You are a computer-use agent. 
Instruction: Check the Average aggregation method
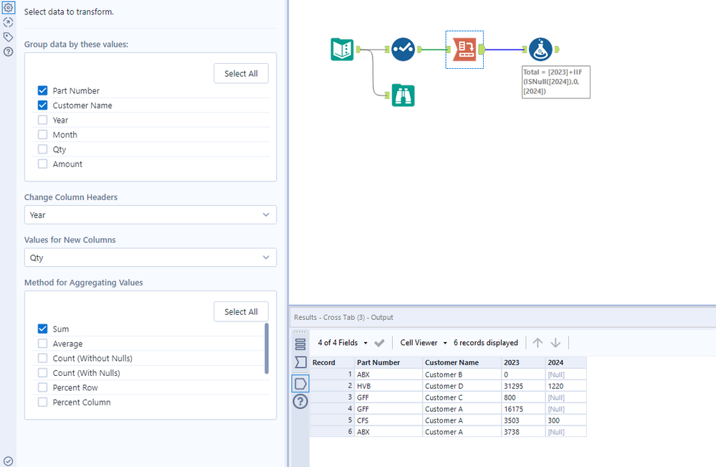43,344
